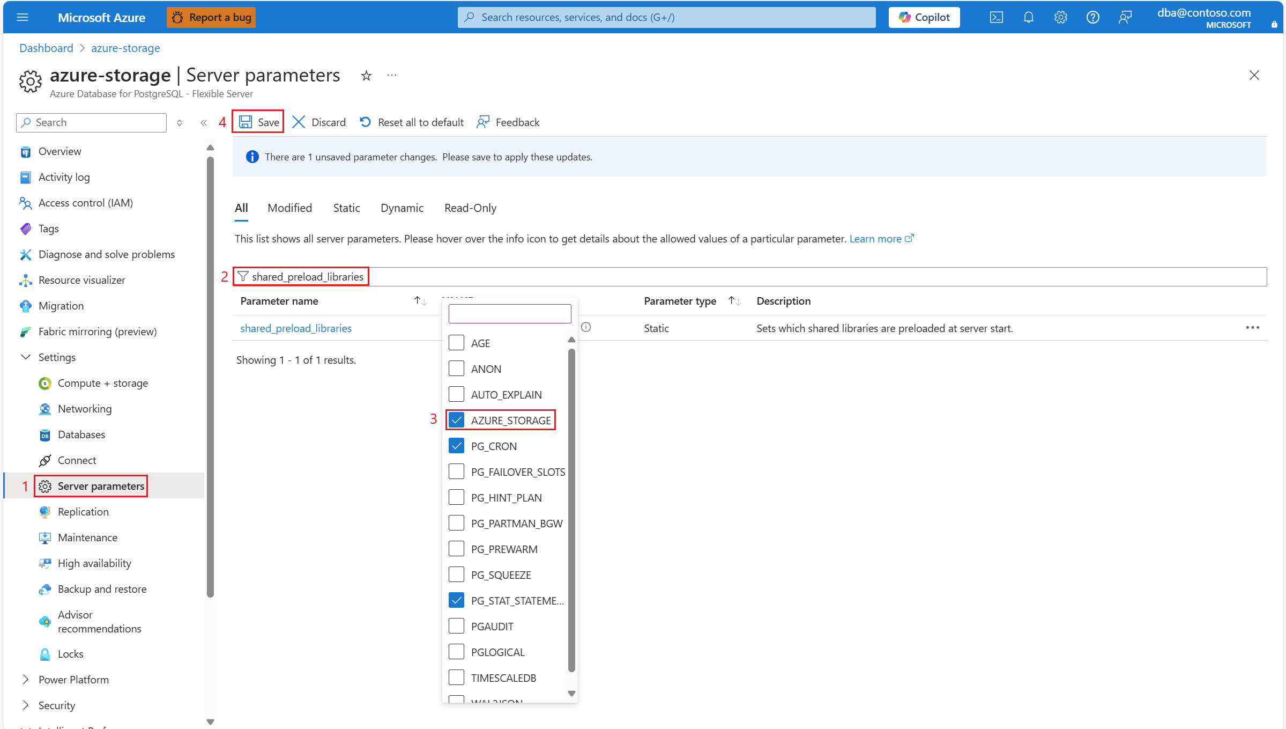
Task: Open Cloud Shell from the top bar
Action: pyautogui.click(x=996, y=17)
